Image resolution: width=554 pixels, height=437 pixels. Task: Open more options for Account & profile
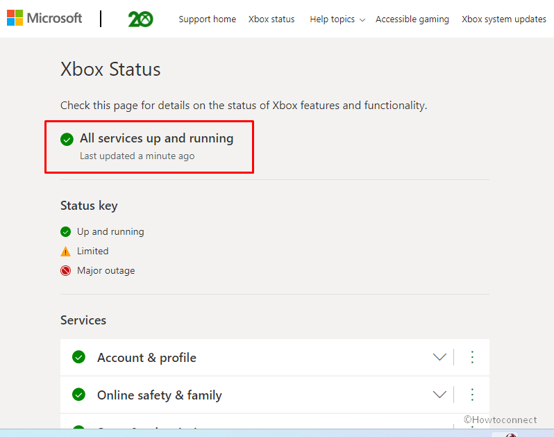click(x=472, y=357)
